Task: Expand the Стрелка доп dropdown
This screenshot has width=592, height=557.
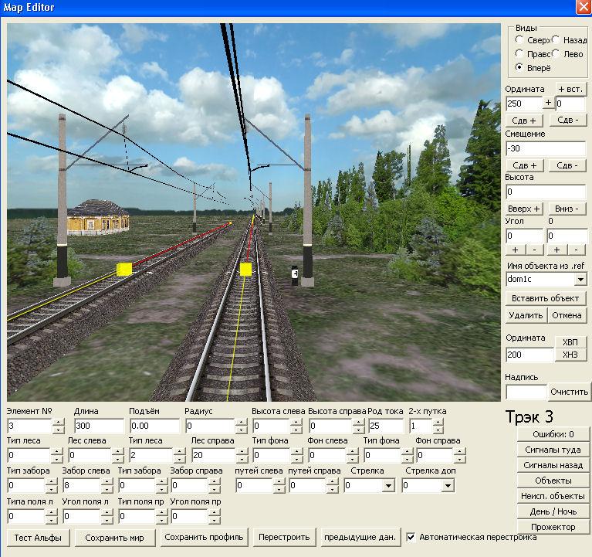Action: tap(448, 486)
